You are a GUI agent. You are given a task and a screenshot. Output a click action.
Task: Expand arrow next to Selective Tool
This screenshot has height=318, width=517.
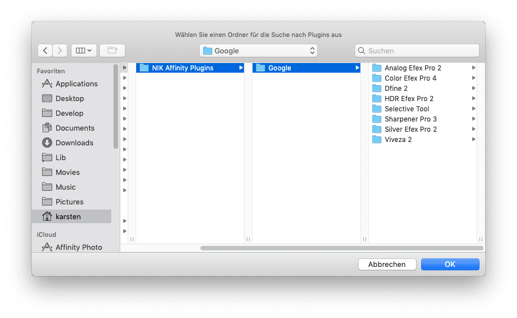(x=473, y=108)
